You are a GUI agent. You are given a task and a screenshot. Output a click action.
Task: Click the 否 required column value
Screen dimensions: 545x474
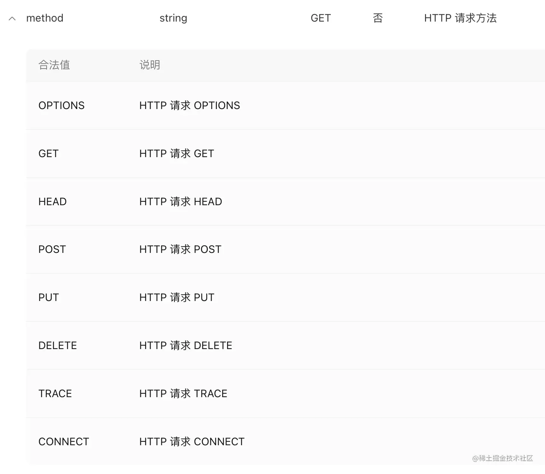coord(378,18)
